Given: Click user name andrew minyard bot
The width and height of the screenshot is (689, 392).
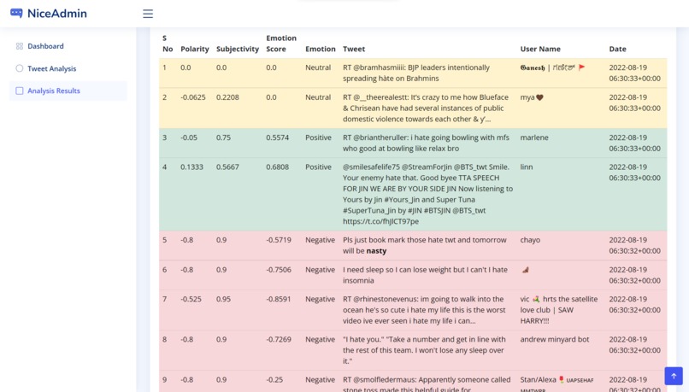Looking at the screenshot, I should coord(555,339).
